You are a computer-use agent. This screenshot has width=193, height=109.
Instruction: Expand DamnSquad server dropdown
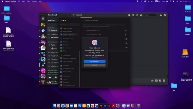pyautogui.click(x=68, y=15)
